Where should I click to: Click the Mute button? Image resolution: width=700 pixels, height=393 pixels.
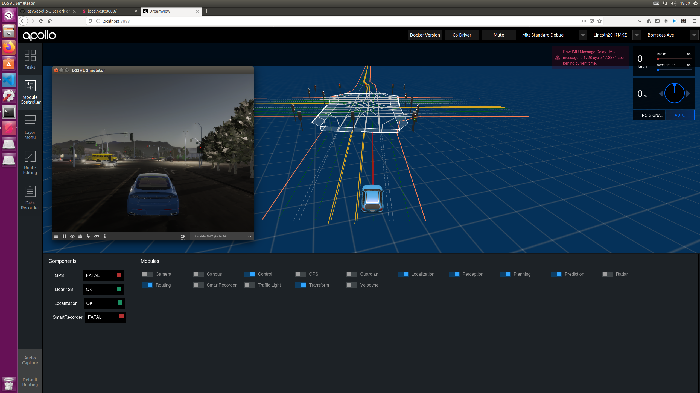click(x=498, y=35)
